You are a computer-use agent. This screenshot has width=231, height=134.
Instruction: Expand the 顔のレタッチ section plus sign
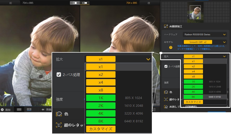point(228,99)
